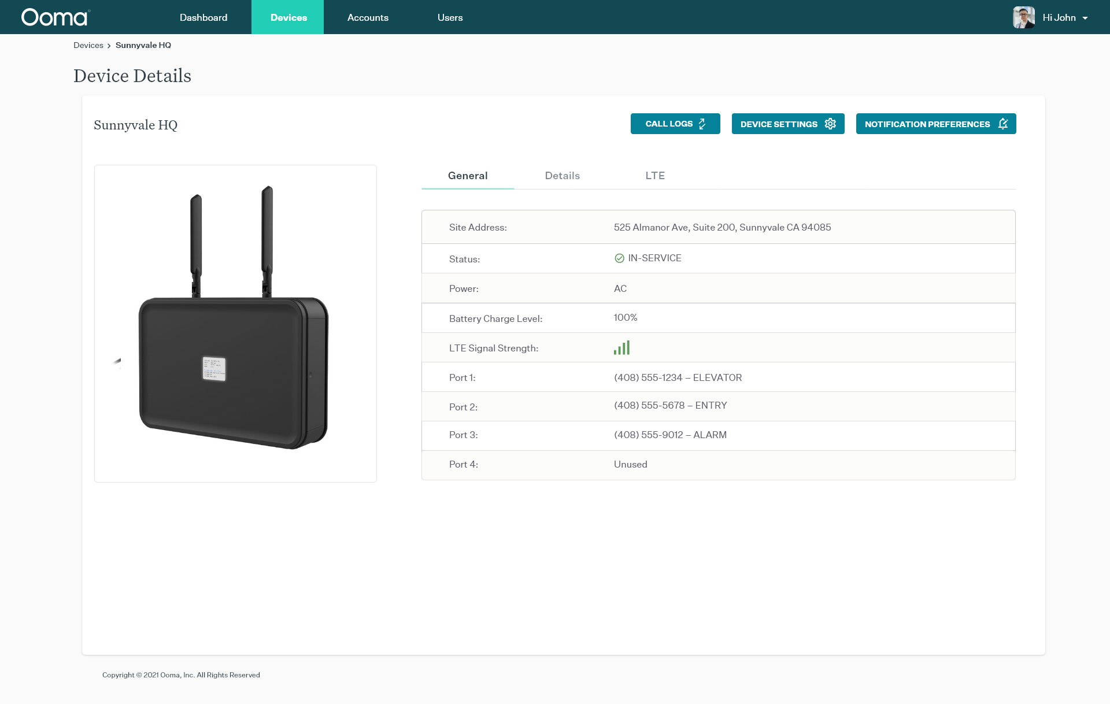Switch to the Details tab
Image resolution: width=1110 pixels, height=704 pixels.
562,176
